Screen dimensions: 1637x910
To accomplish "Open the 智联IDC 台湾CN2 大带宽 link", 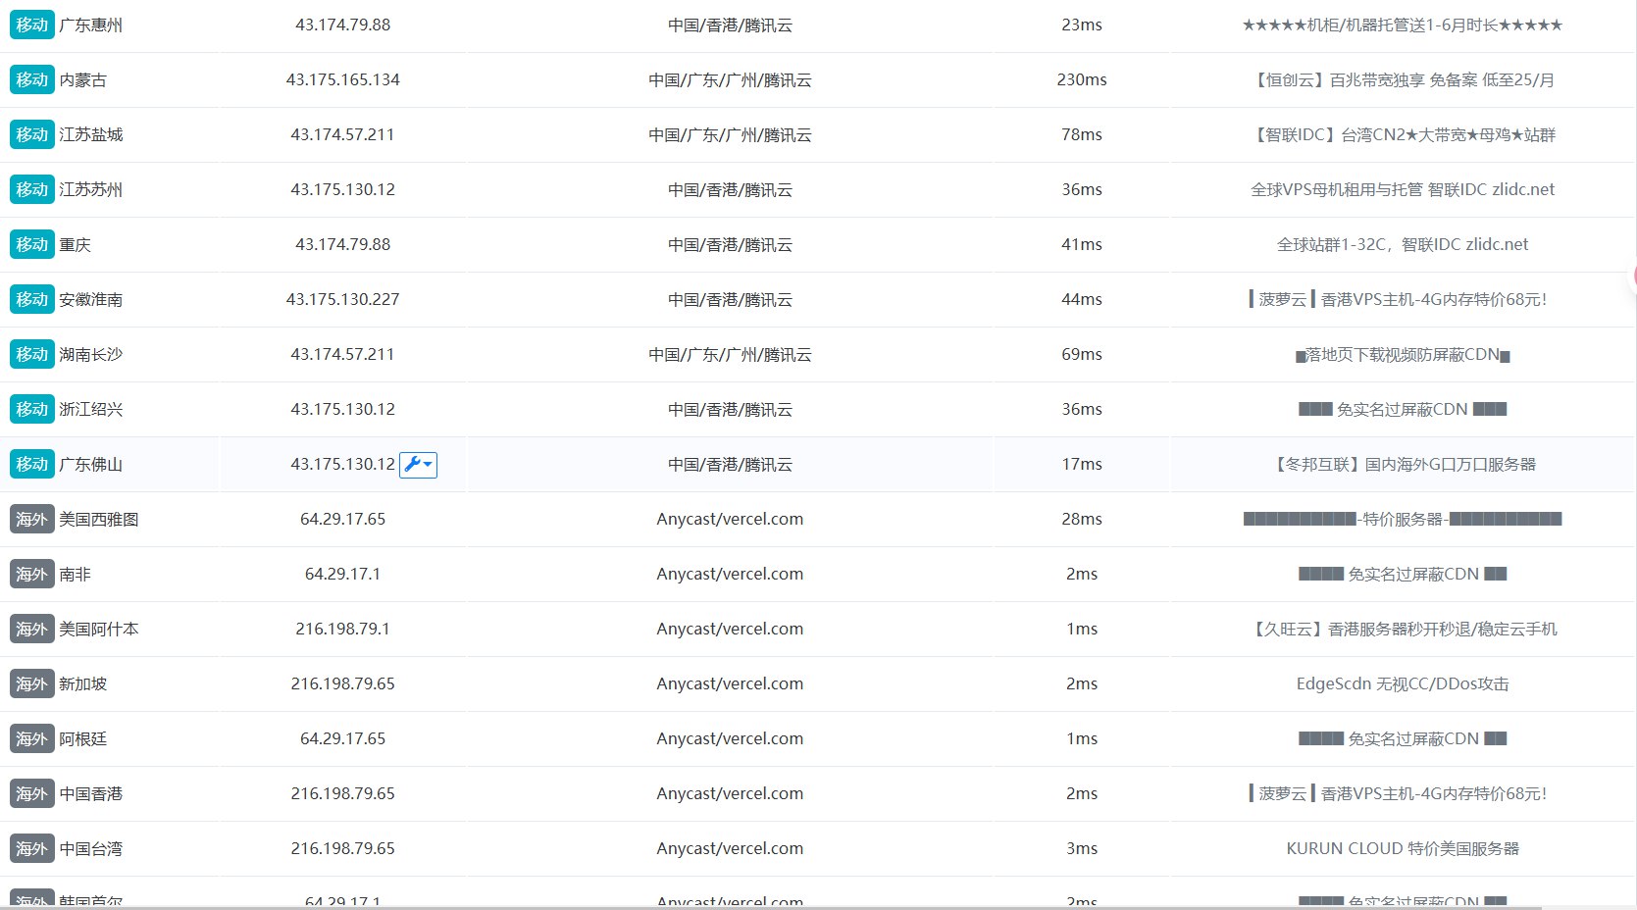I will pos(1403,135).
